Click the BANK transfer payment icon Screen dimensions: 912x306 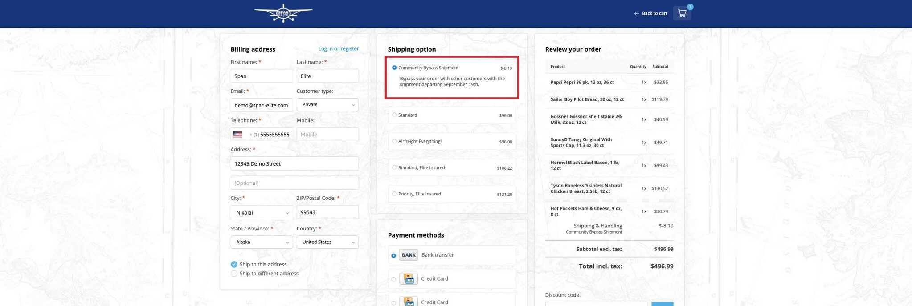pos(408,255)
